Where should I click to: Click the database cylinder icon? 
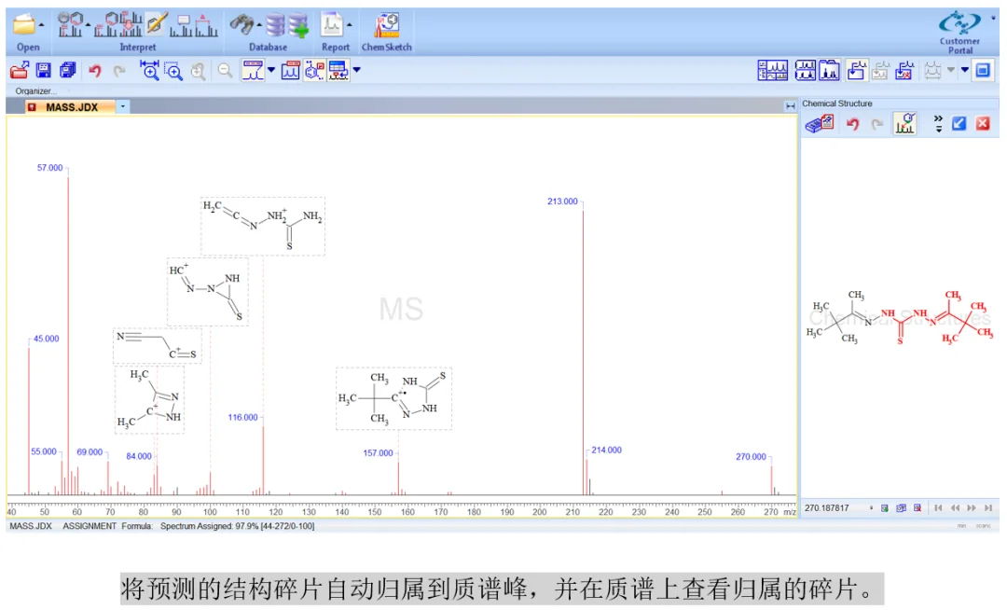pos(275,24)
